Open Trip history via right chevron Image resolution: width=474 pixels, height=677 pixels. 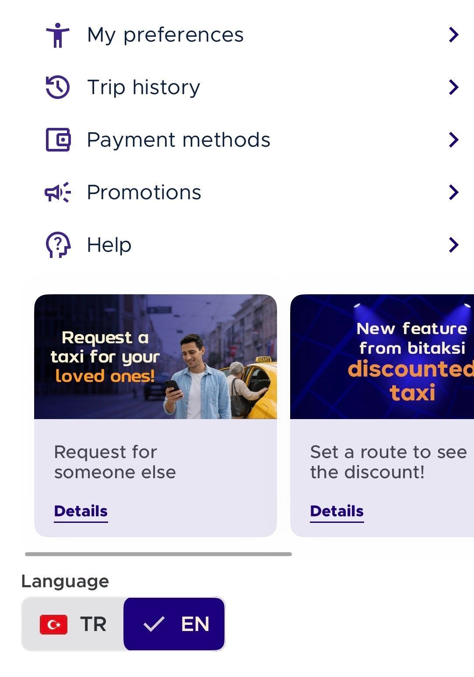click(x=453, y=87)
